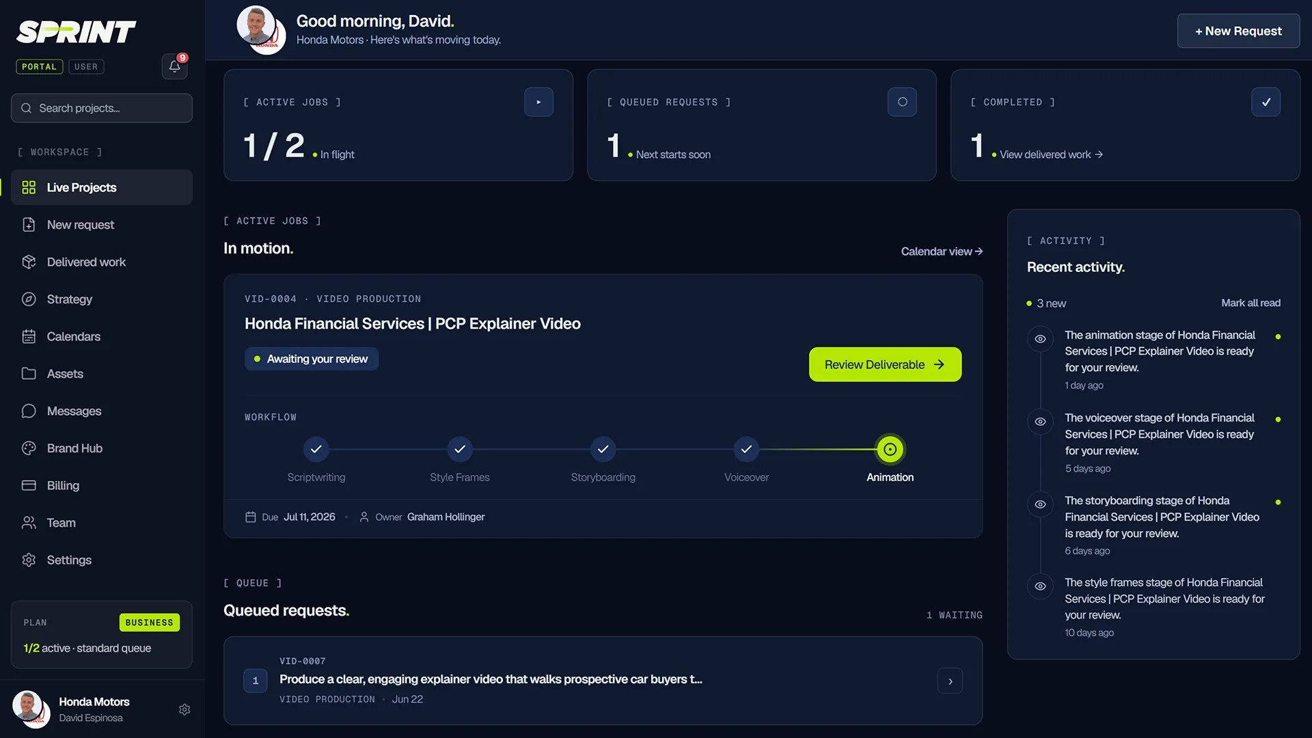Click eye icon for style frames activity
The image size is (1312, 738).
(x=1040, y=586)
